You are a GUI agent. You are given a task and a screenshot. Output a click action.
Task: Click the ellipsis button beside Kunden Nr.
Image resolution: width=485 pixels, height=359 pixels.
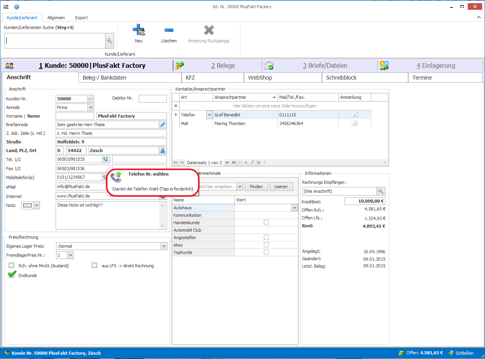91,99
